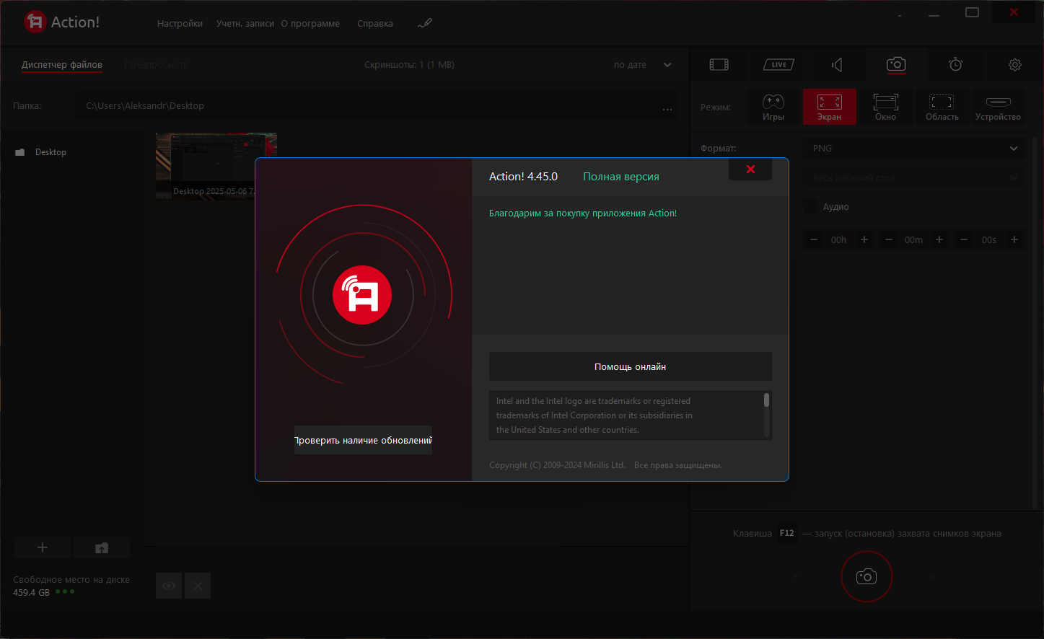Select the Игры capture mode
This screenshot has width=1044, height=639.
[773, 107]
